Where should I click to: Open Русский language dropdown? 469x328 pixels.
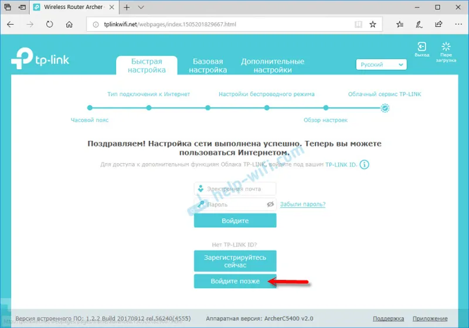click(x=381, y=65)
